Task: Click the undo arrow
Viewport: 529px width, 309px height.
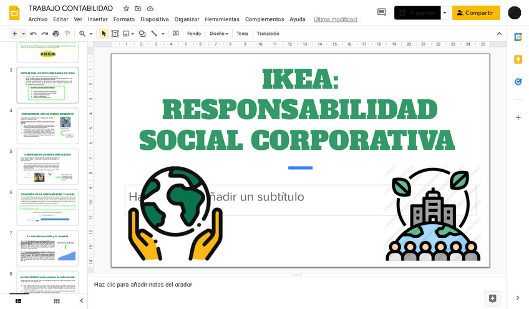Action: [x=33, y=34]
